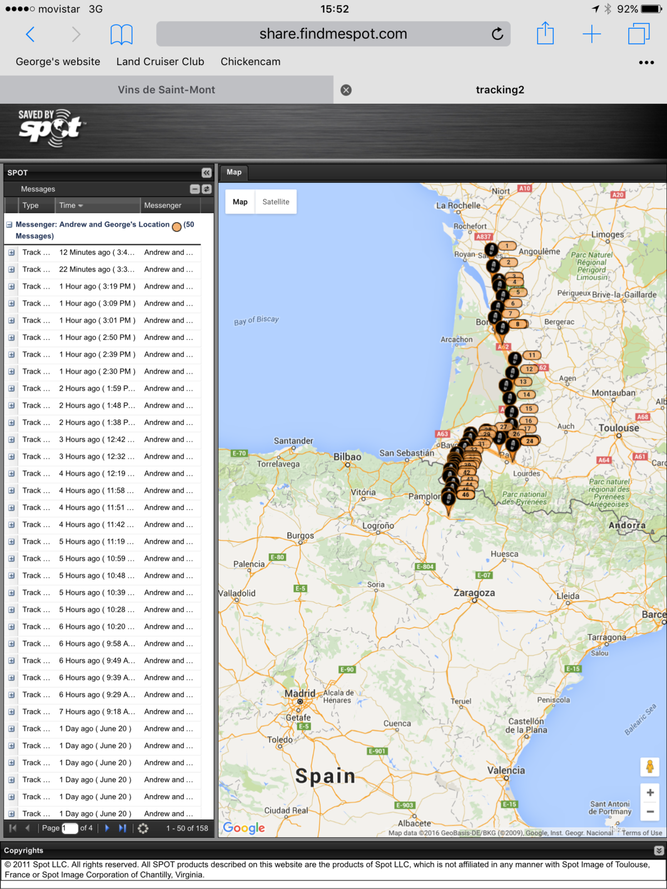Open the Safari bookmarks book icon
The height and width of the screenshot is (889, 667).
point(121,34)
